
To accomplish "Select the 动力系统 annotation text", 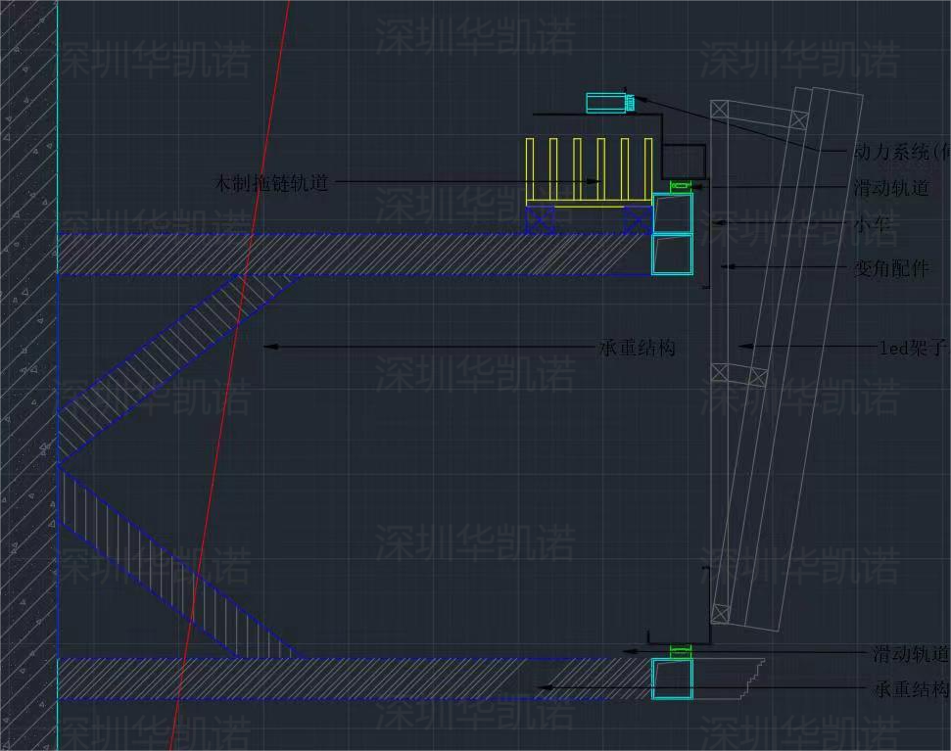I will [x=901, y=152].
